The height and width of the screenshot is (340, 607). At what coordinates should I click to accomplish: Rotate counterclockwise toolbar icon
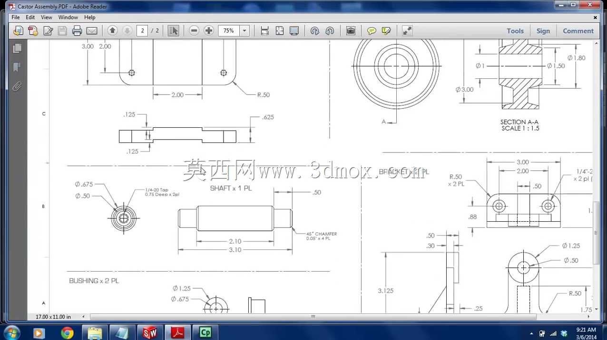(x=314, y=31)
